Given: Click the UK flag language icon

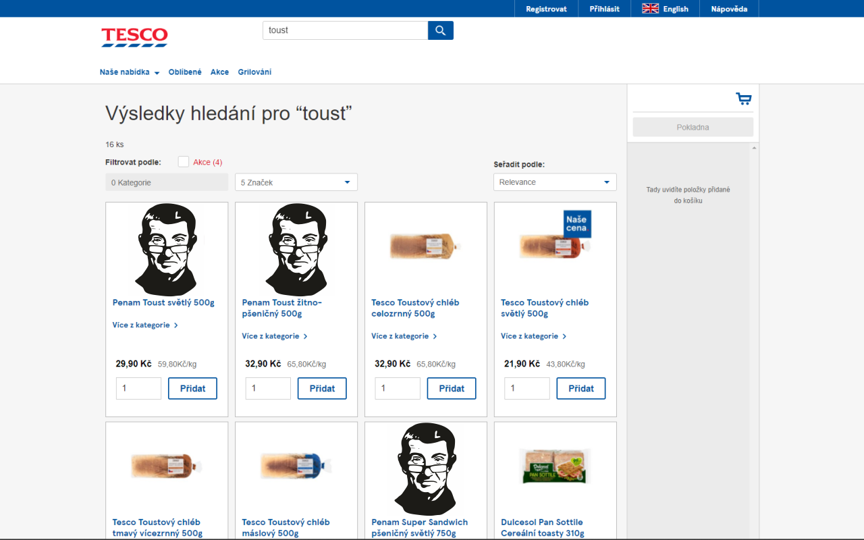Looking at the screenshot, I should coord(650,9).
